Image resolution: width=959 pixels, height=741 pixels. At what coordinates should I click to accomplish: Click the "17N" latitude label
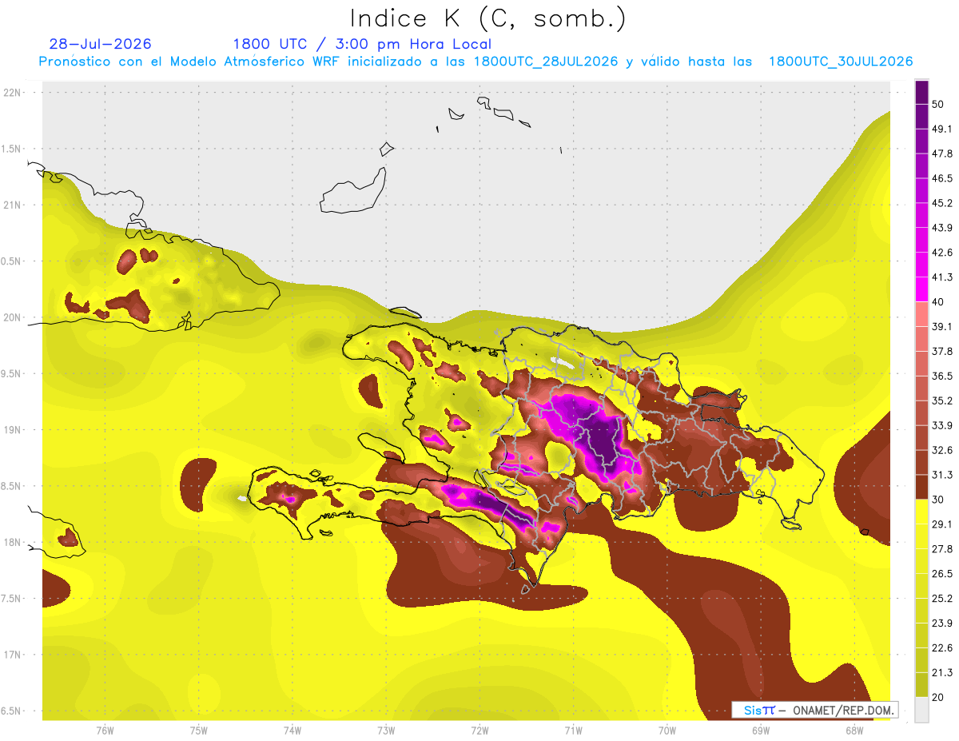click(x=12, y=655)
